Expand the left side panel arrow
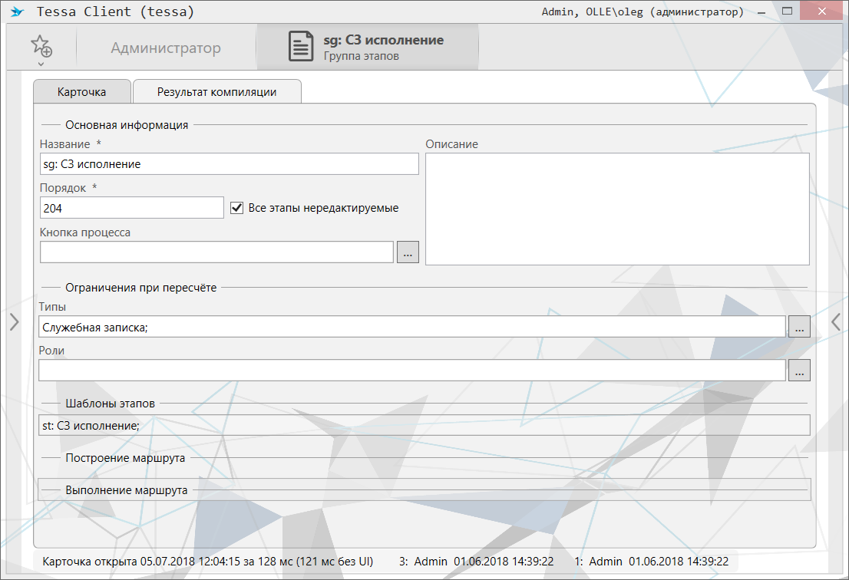 [x=13, y=322]
